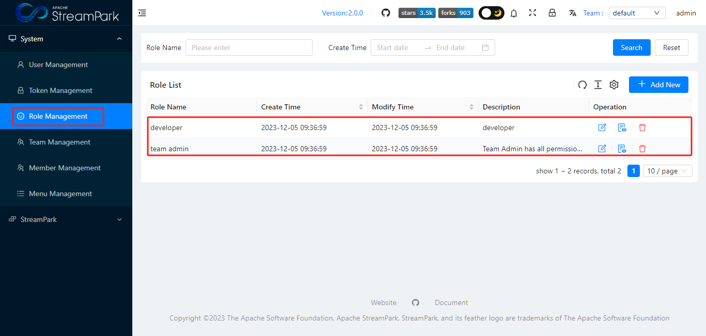The height and width of the screenshot is (336, 706).
Task: Change the 10 / page size dropdown
Action: [667, 171]
